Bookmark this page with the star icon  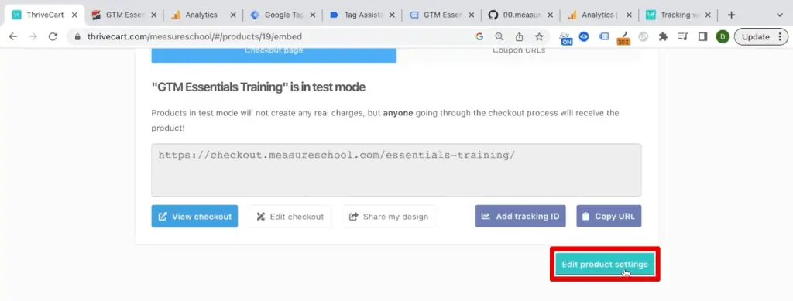point(539,37)
